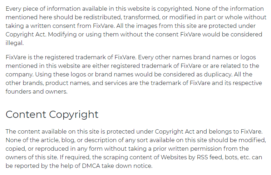Click the opening words "The content available"

(x=36, y=131)
